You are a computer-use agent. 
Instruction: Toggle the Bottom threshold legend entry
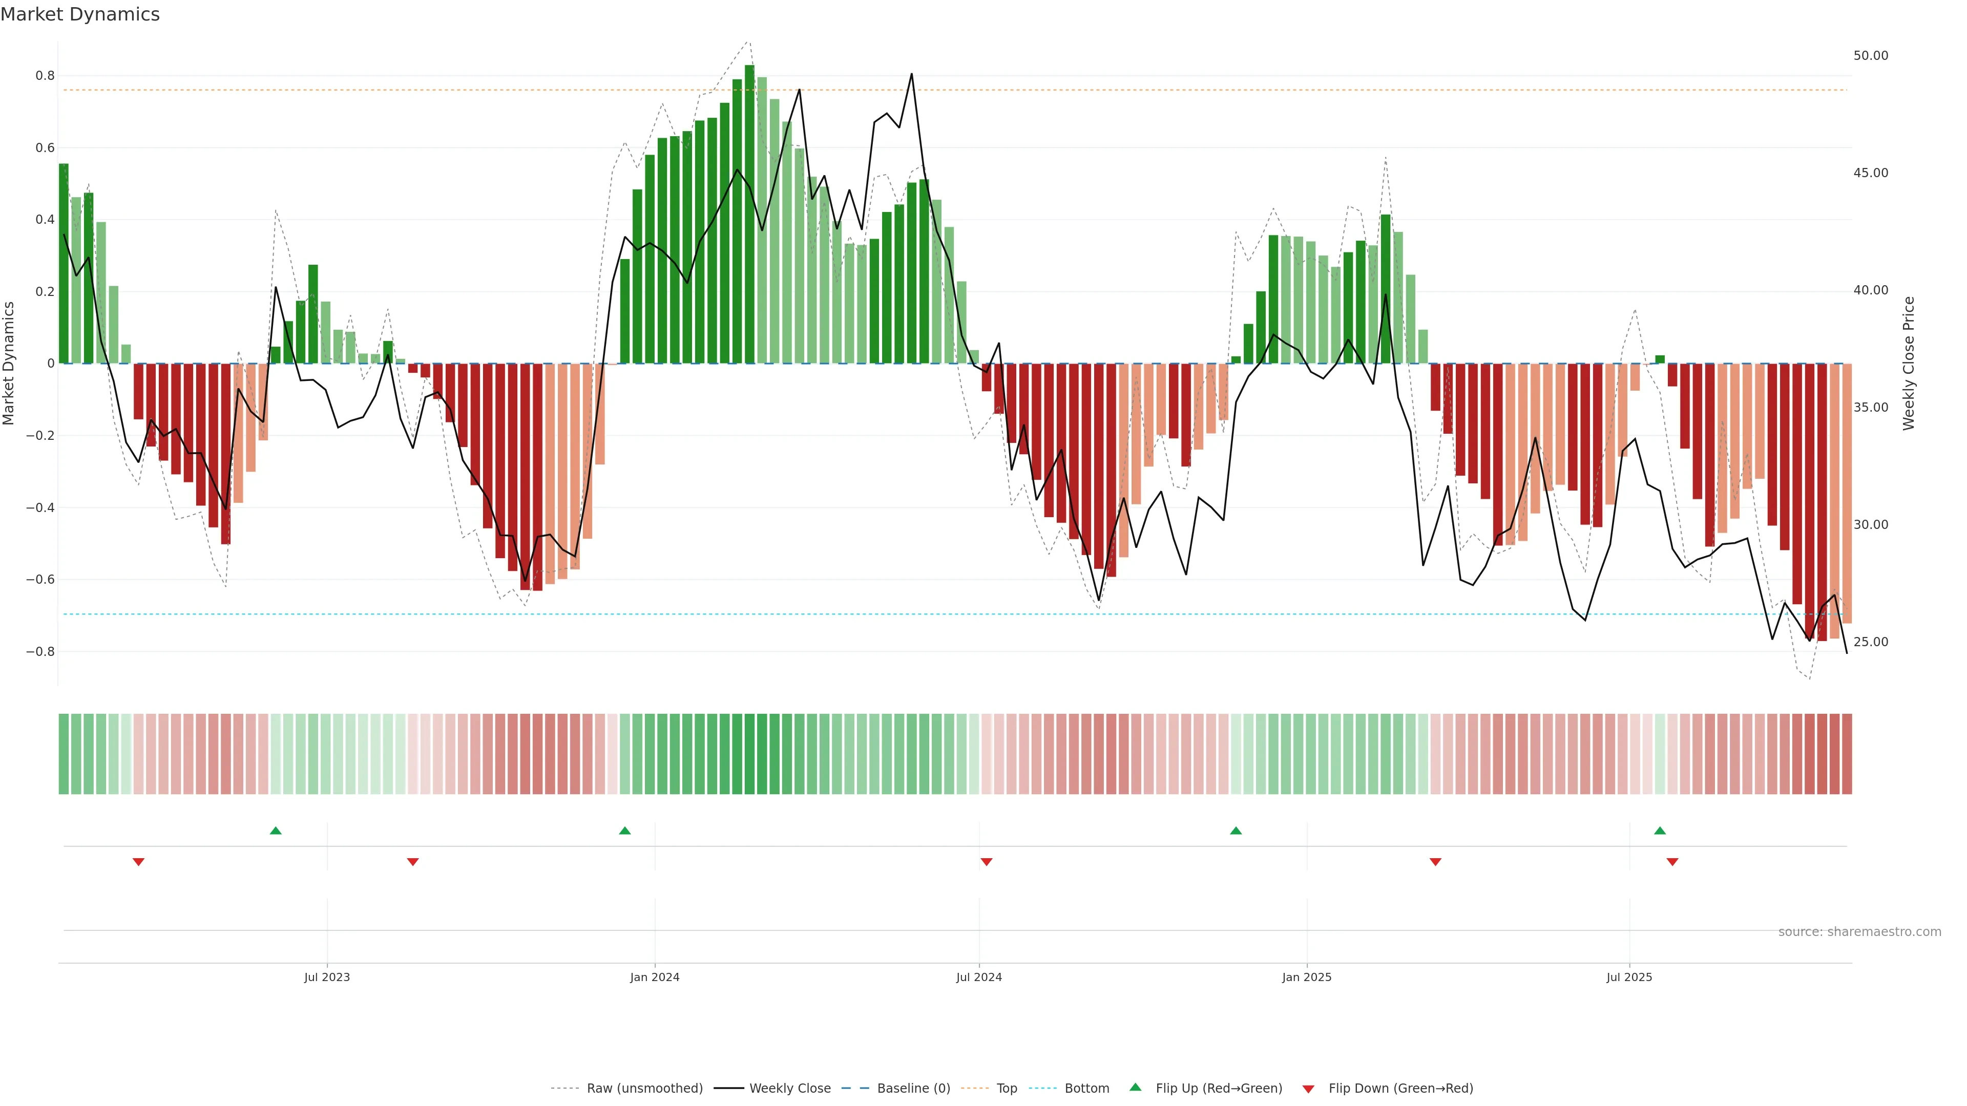[x=1086, y=1089]
